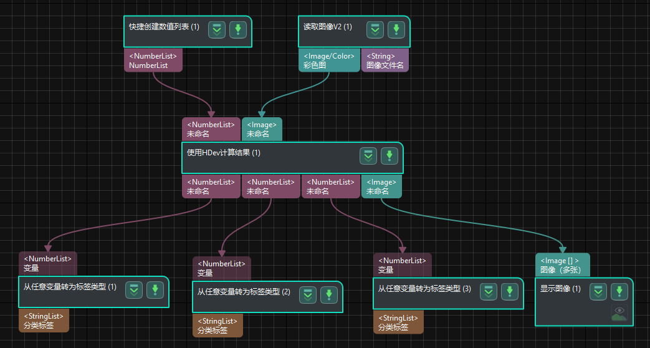The image size is (650, 348).
Task: Select the 彩色图 Image/Color output port
Action: tap(329, 60)
